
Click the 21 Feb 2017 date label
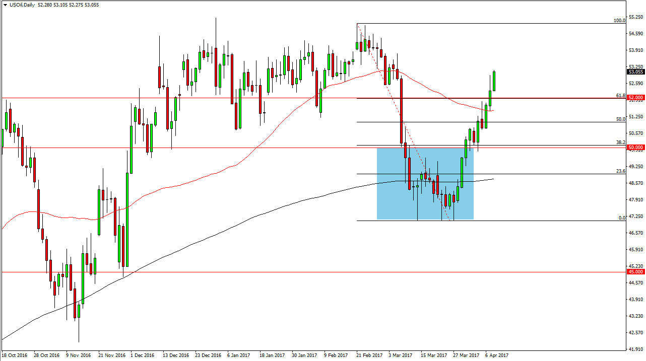pos(369,355)
